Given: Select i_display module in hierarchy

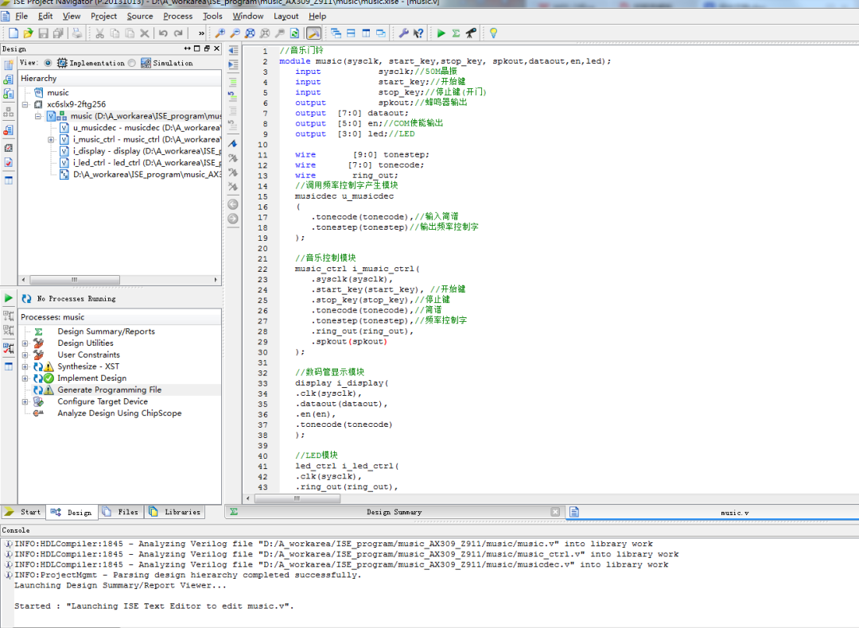Looking at the screenshot, I should (x=107, y=151).
